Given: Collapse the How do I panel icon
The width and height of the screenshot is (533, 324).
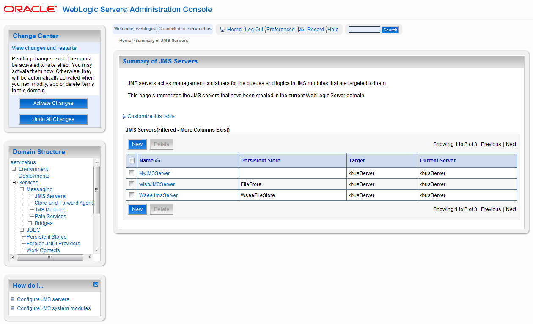Looking at the screenshot, I should click(x=96, y=285).
